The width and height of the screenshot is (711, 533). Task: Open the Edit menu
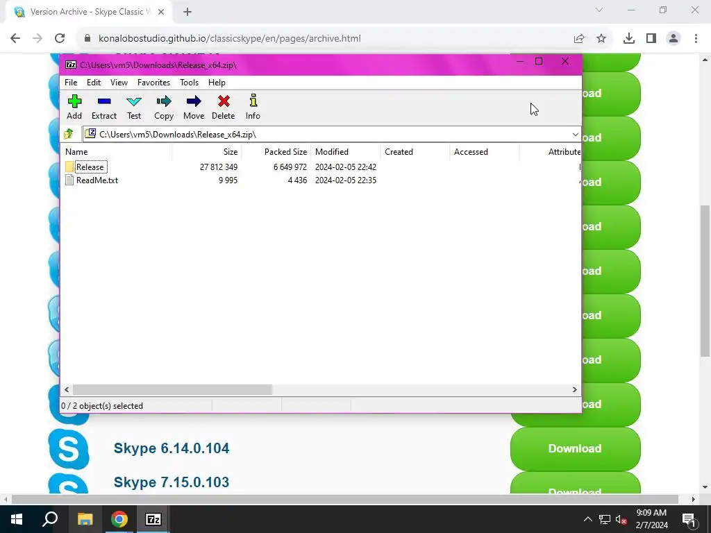coord(94,83)
